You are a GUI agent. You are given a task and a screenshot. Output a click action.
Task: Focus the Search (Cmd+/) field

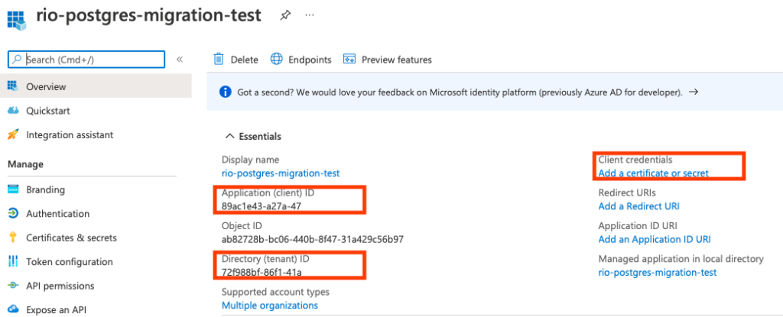86,60
